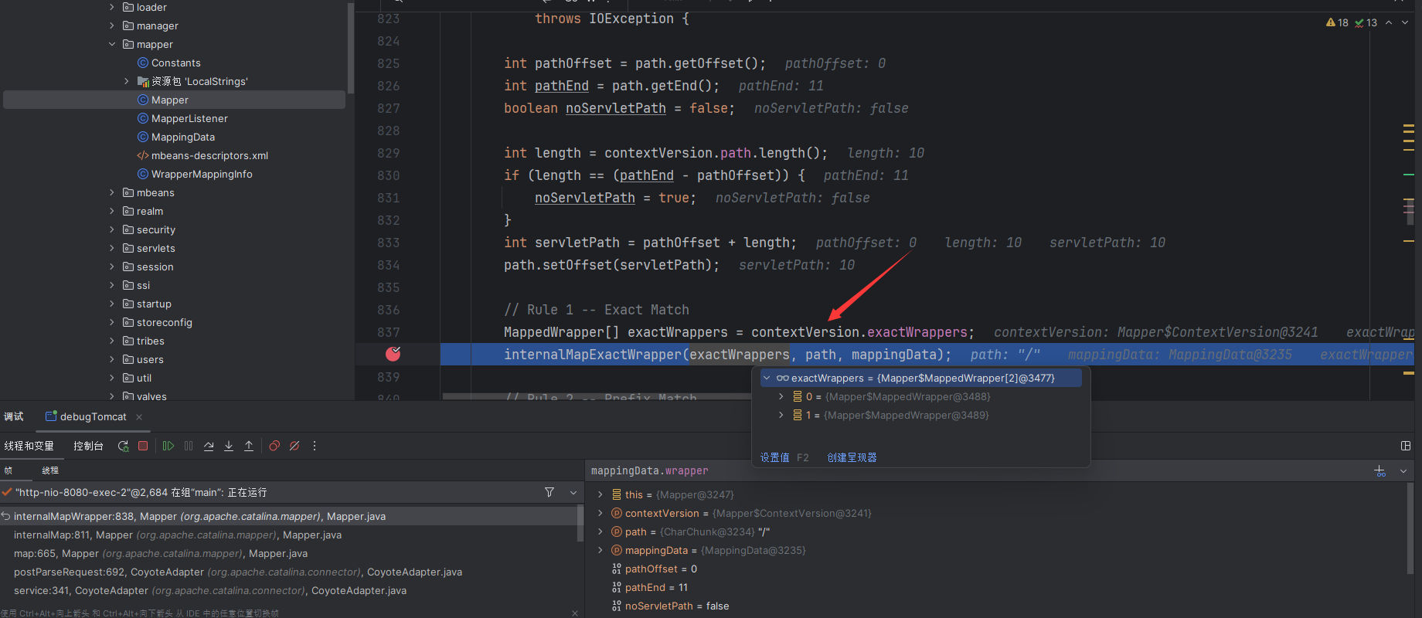The image size is (1422, 618).
Task: Expand the mappingData variable
Action: pos(600,550)
